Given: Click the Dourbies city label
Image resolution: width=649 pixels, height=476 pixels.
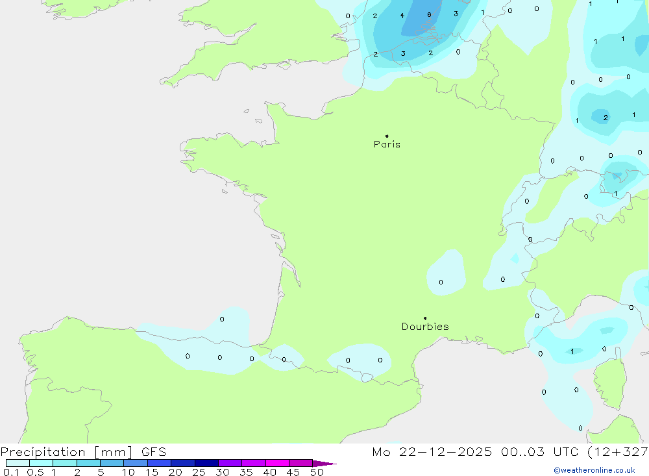Looking at the screenshot, I should 425,327.
